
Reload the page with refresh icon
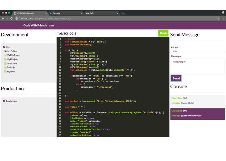click(x=11, y=18)
